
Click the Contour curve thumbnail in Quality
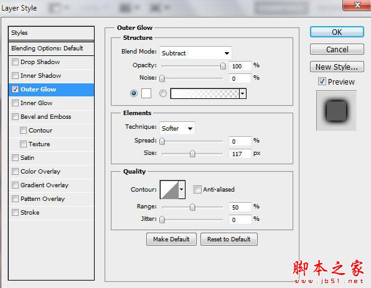pyautogui.click(x=169, y=190)
